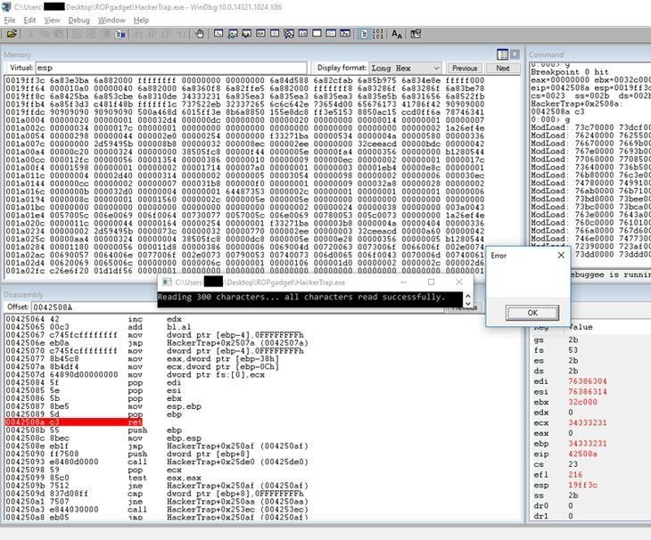Screen dimensions: 651x540
Task: Click Previous button in Memory window
Action: coord(465,68)
